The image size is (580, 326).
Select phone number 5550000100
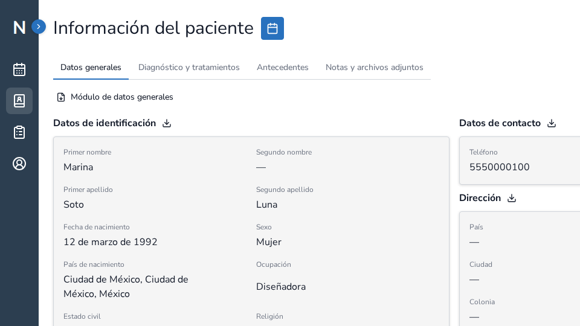click(x=500, y=167)
